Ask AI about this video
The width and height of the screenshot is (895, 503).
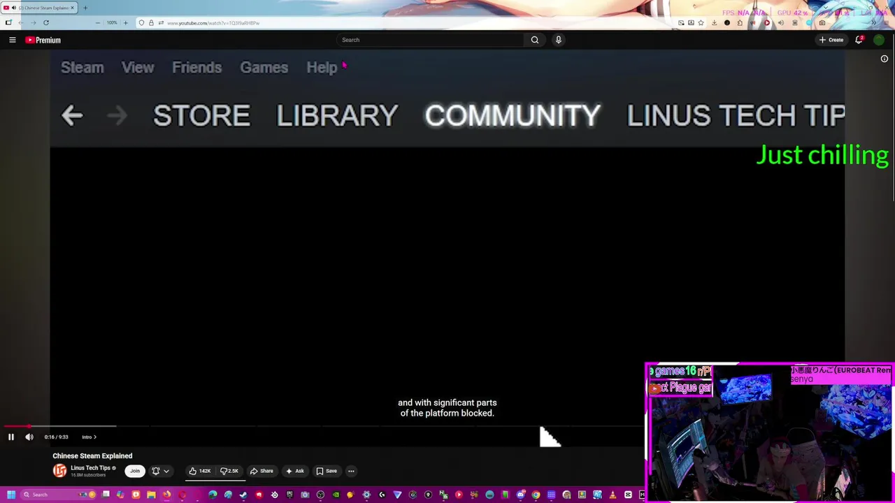tap(294, 471)
